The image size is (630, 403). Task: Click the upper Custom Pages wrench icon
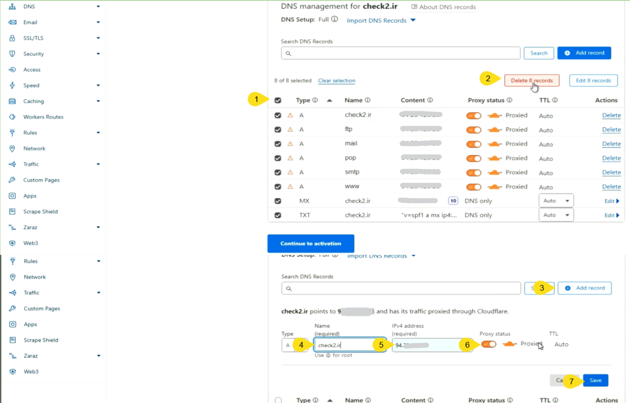12,180
